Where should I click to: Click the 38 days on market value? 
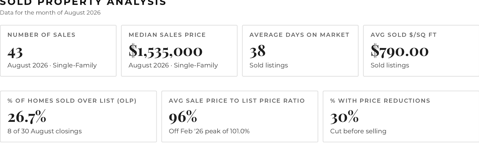pos(257,51)
